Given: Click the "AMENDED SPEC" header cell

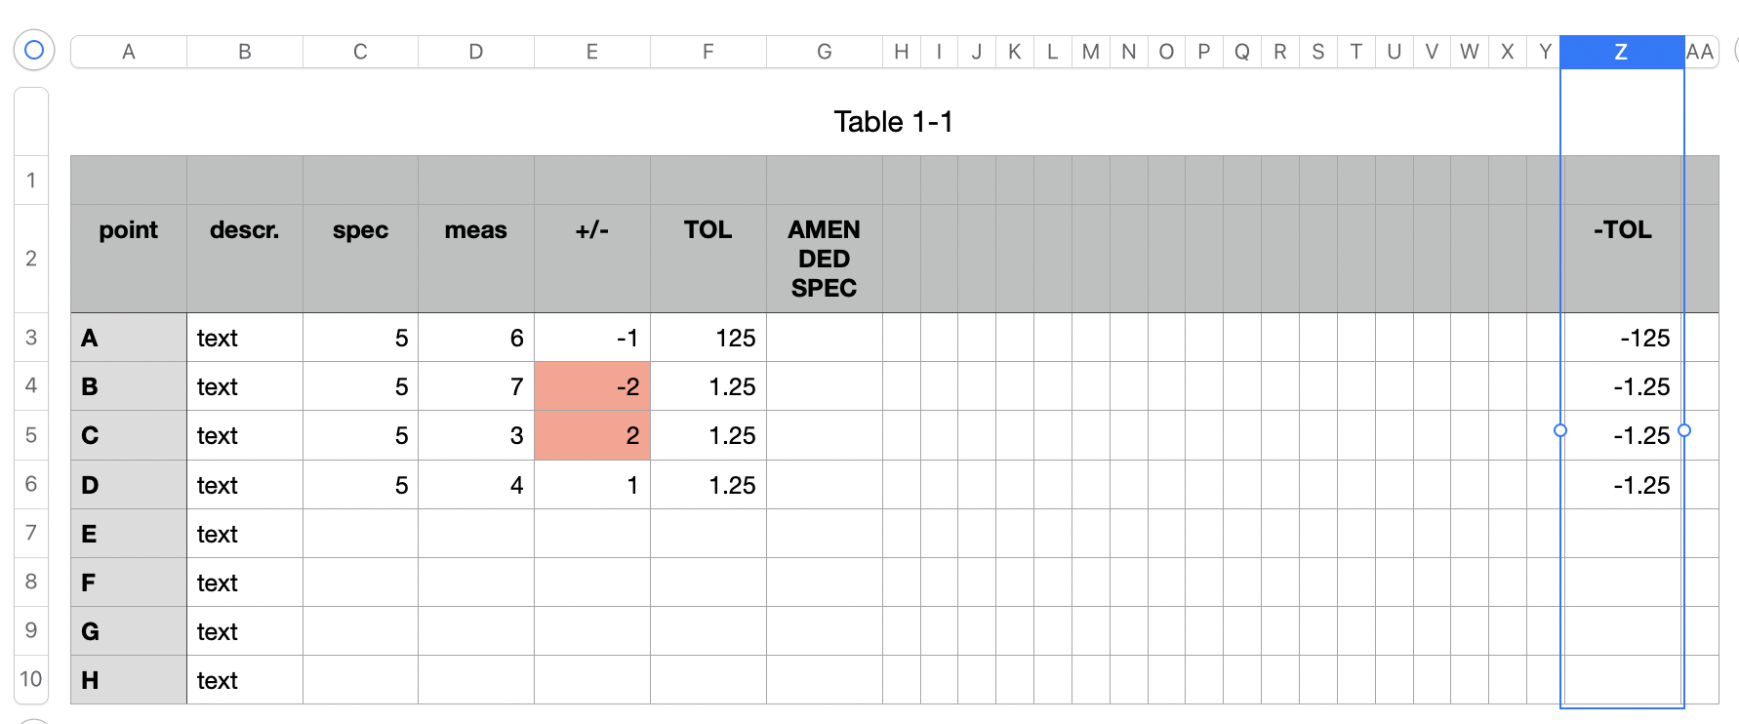Looking at the screenshot, I should [824, 259].
